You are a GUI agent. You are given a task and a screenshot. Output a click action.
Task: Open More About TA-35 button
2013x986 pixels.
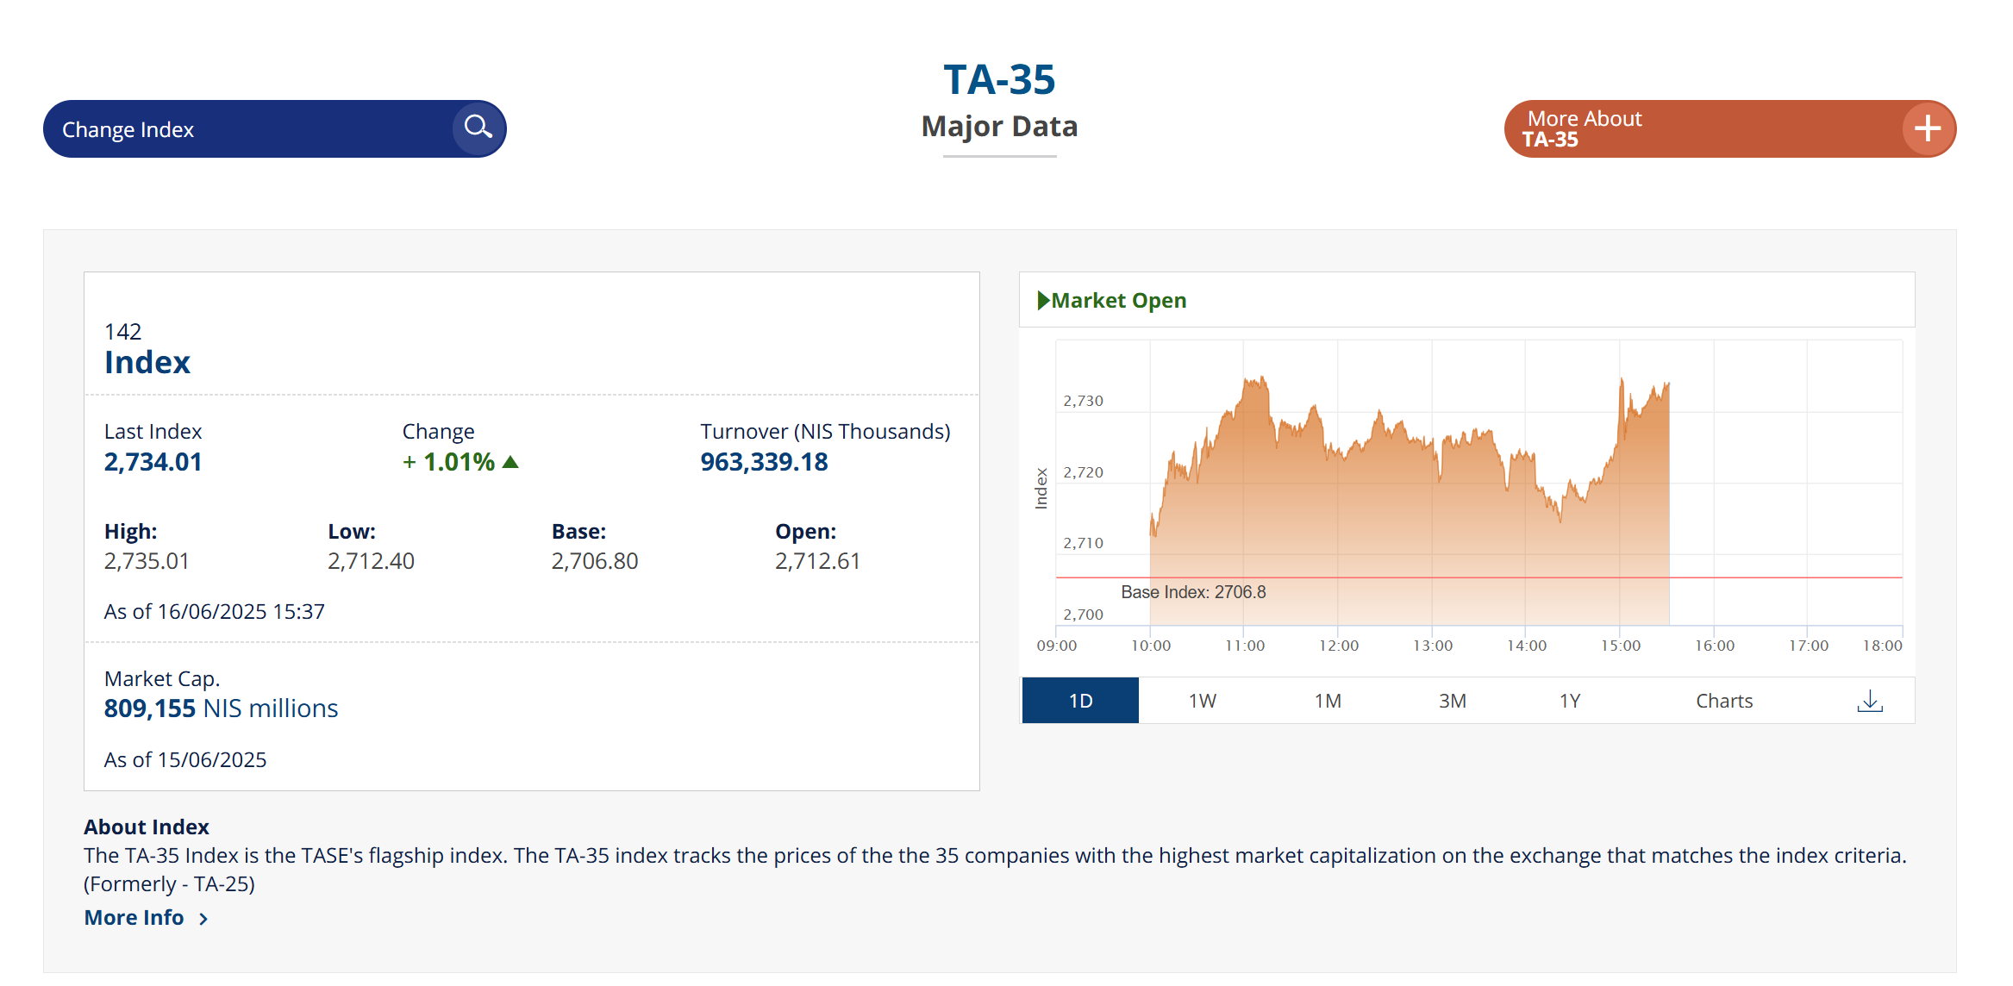tap(1729, 128)
